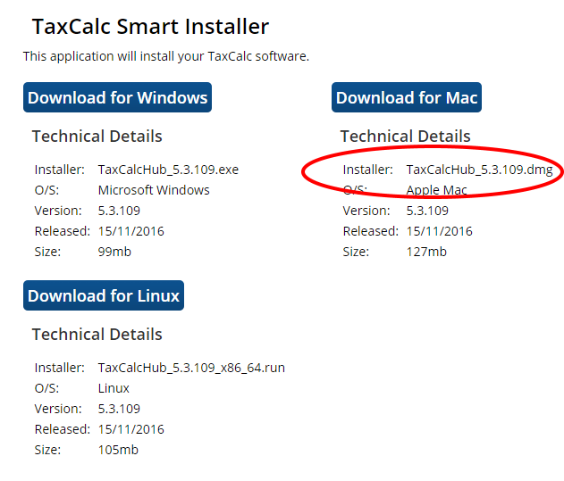Click the installer description sentence
The width and height of the screenshot is (564, 481).
pyautogui.click(x=165, y=56)
